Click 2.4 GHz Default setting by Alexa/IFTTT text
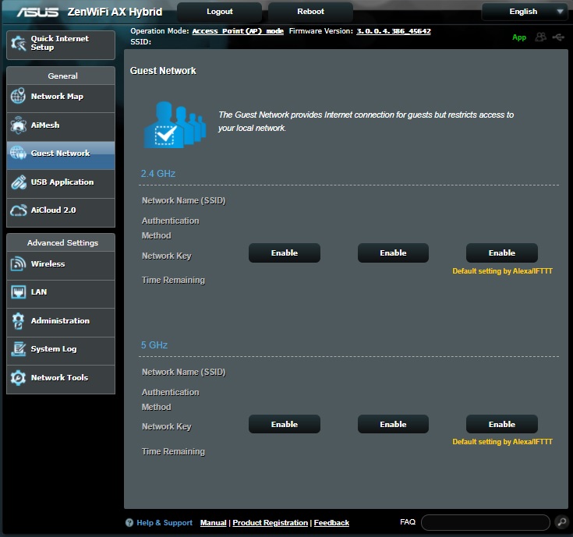The width and height of the screenshot is (573, 537). [503, 271]
